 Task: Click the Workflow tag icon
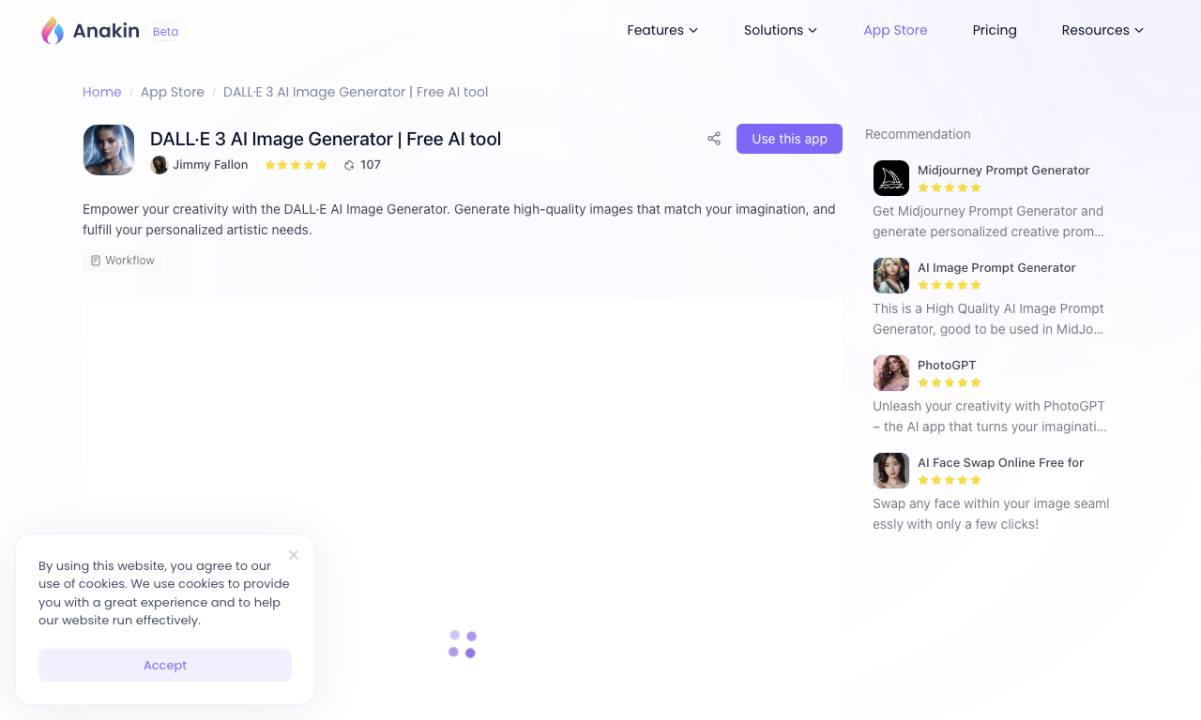click(x=96, y=261)
